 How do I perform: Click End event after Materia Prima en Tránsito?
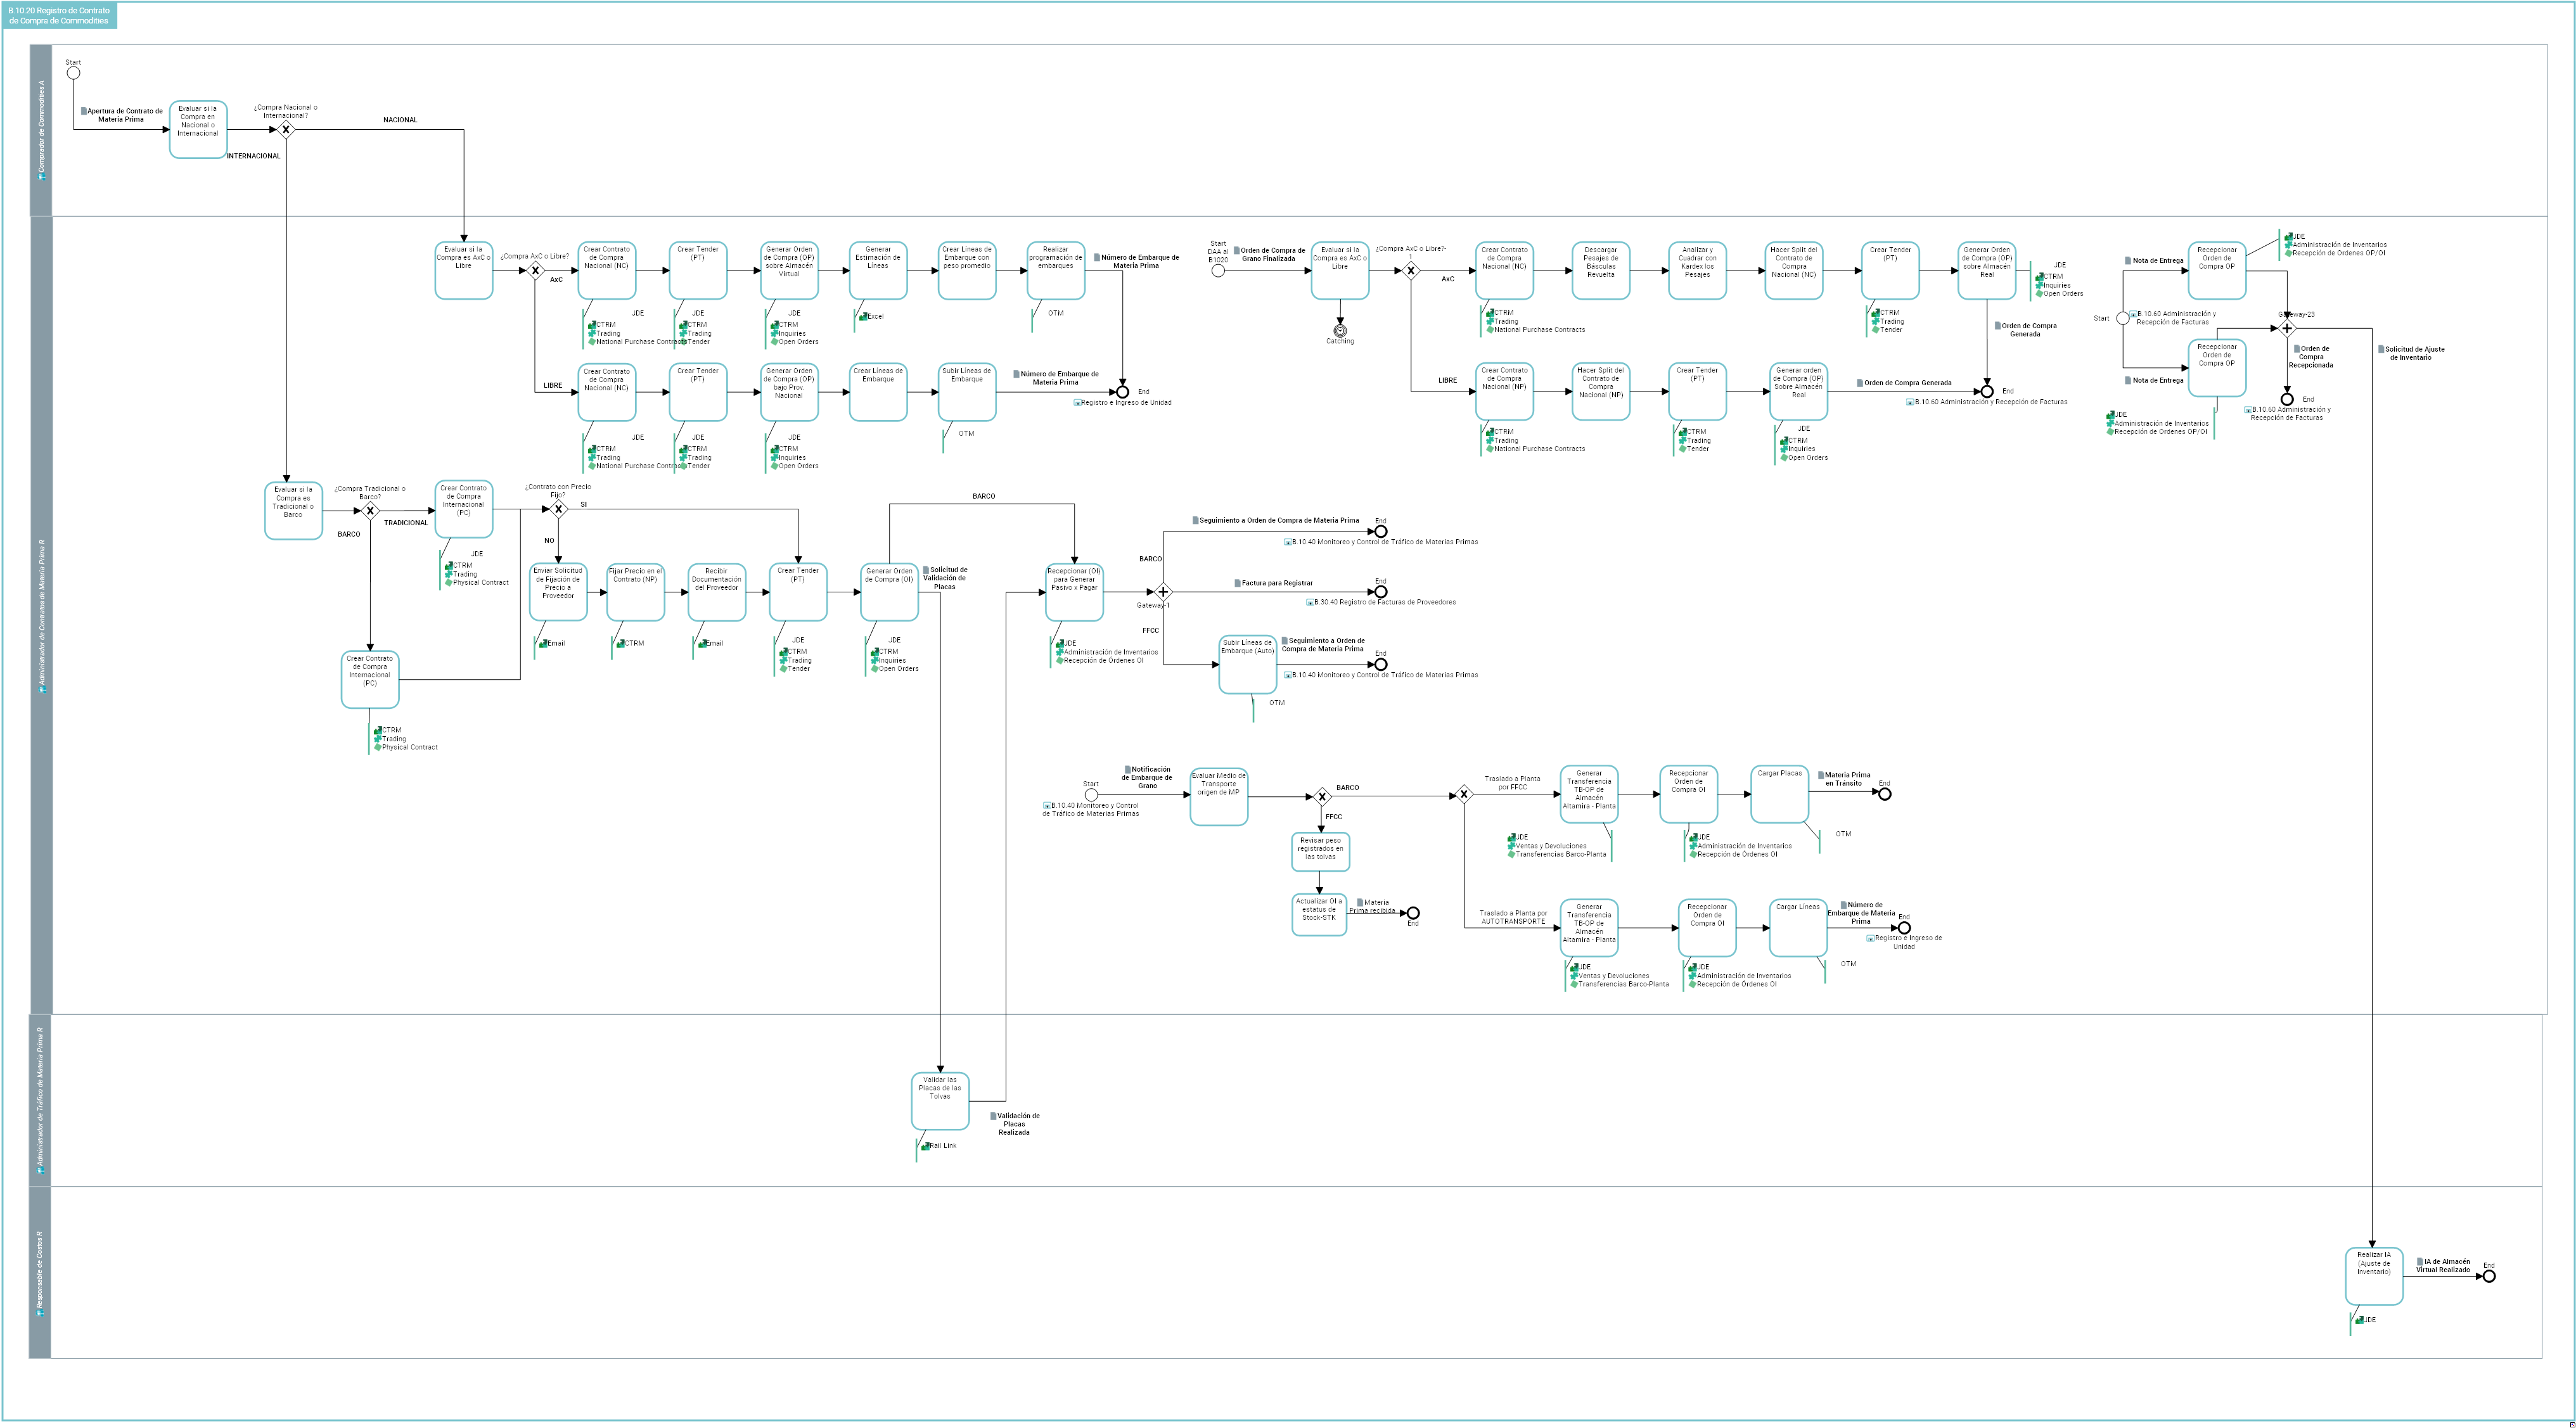(x=1885, y=794)
